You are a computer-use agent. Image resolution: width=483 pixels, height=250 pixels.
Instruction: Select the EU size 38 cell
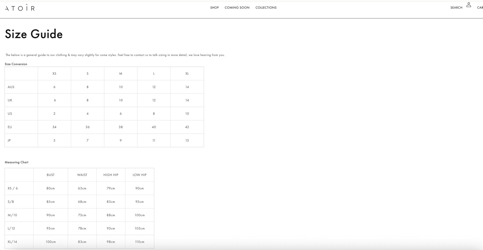point(121,127)
